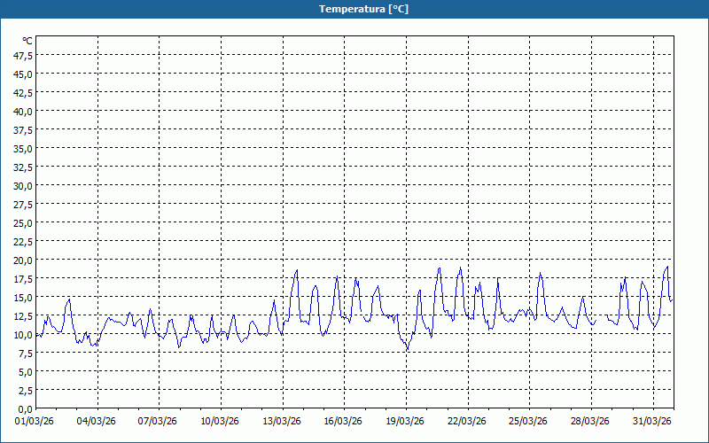709x443 pixels.
Task: Click the °C unit label
Action: point(27,41)
